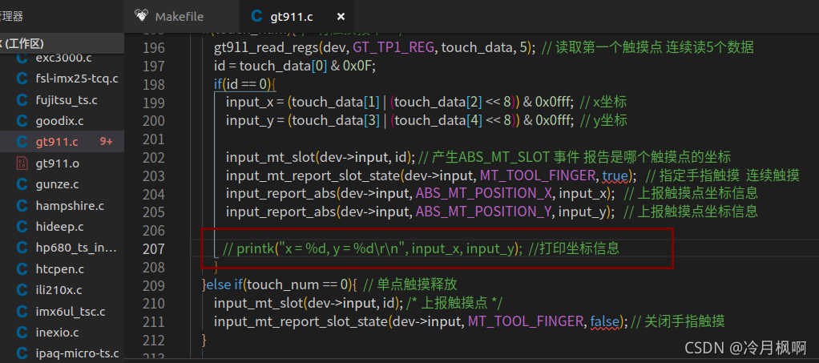The height and width of the screenshot is (363, 819).
Task: Click MT_TOOL_FINGER on line 211
Action: point(526,322)
